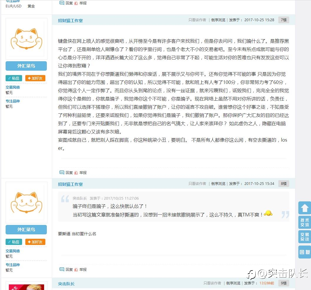
Task: Click post time 2017-10-25 15:34
Action: (259, 183)
